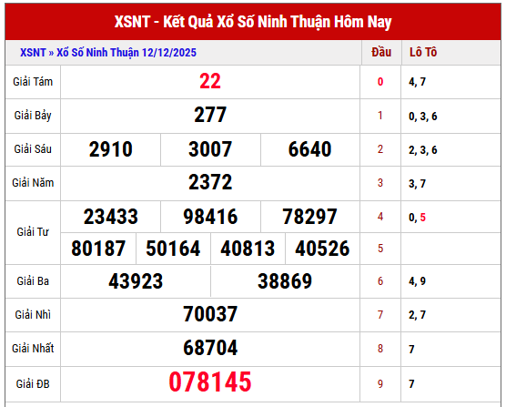Click the Giải Tư number 23433

pyautogui.click(x=111, y=217)
